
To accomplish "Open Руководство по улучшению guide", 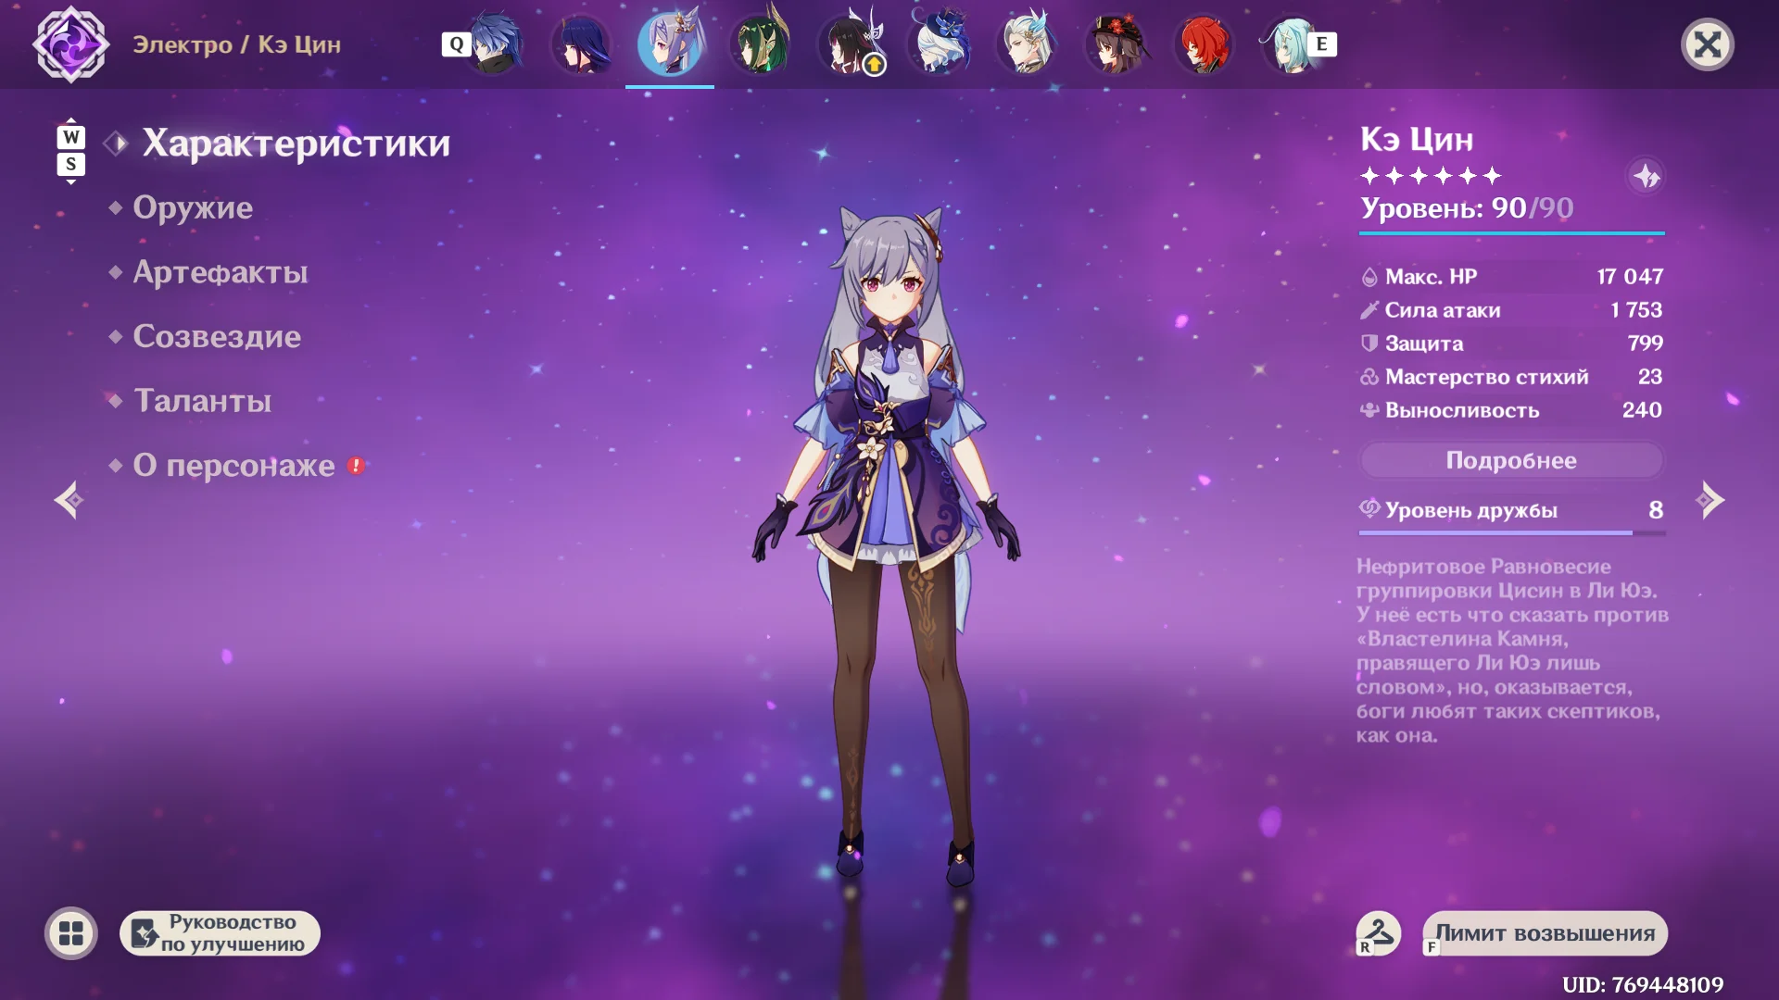I will pyautogui.click(x=221, y=933).
